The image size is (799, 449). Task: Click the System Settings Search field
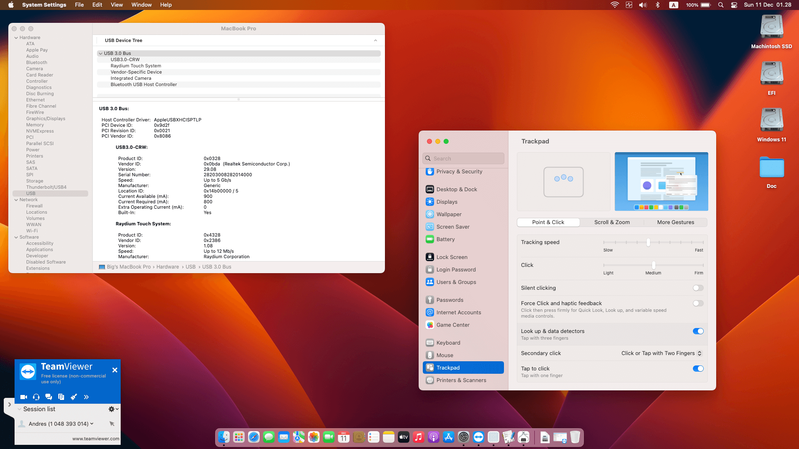coord(463,158)
